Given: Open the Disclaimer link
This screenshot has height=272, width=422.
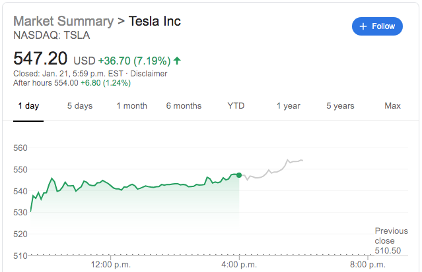Looking at the screenshot, I should 149,73.
